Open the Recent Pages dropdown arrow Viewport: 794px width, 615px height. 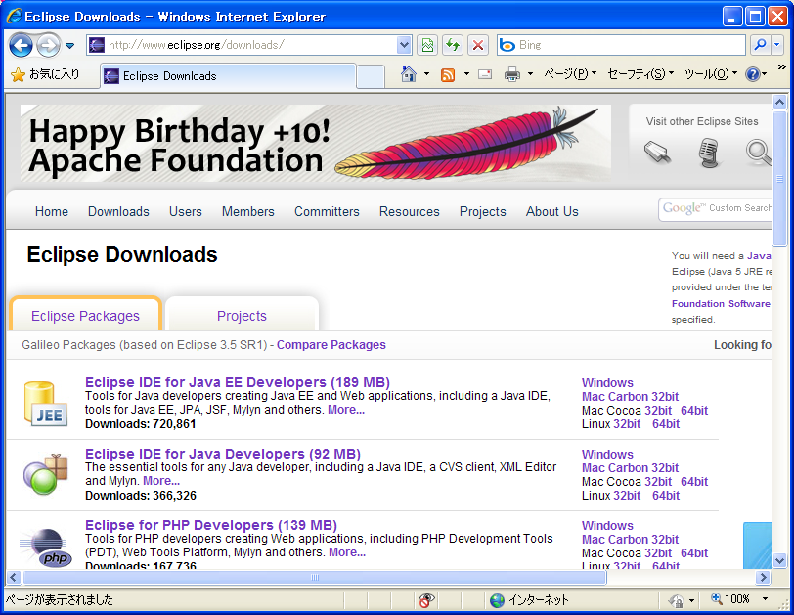[69, 46]
